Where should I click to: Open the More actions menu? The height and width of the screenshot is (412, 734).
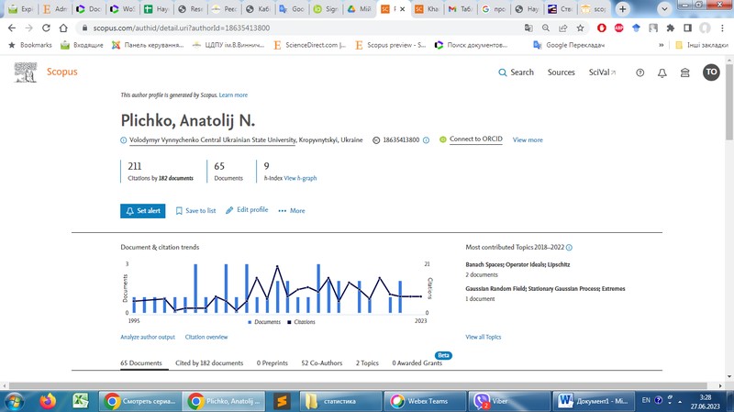pyautogui.click(x=292, y=210)
